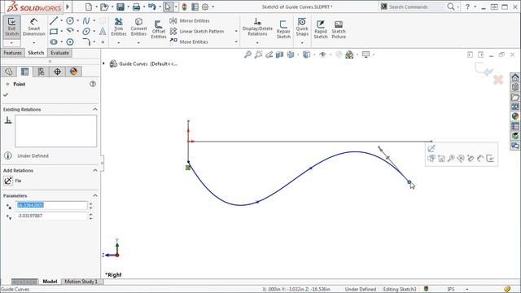
Task: Click the Section View icon
Action: [279, 55]
